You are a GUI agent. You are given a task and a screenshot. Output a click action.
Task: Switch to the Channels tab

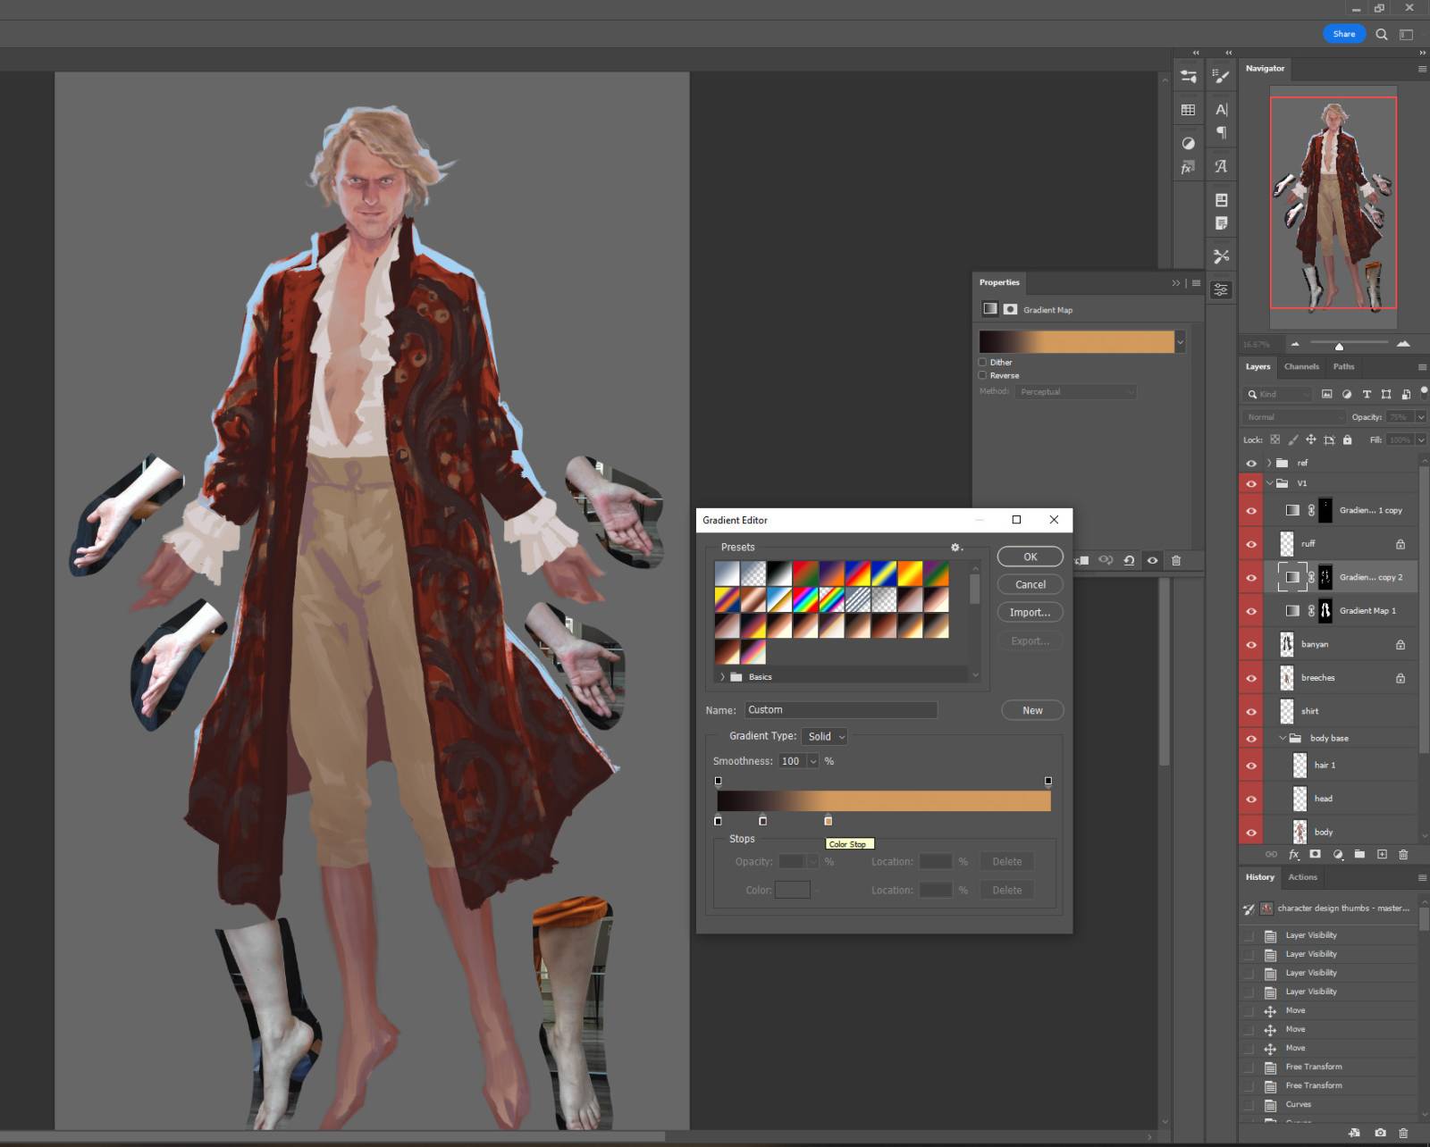click(1301, 366)
